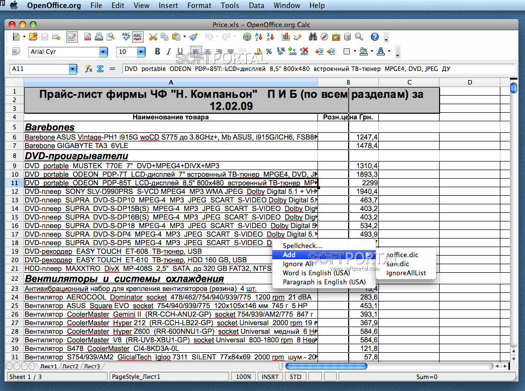Toggle Align Left
The height and width of the screenshot is (391, 525).
[x=196, y=51]
